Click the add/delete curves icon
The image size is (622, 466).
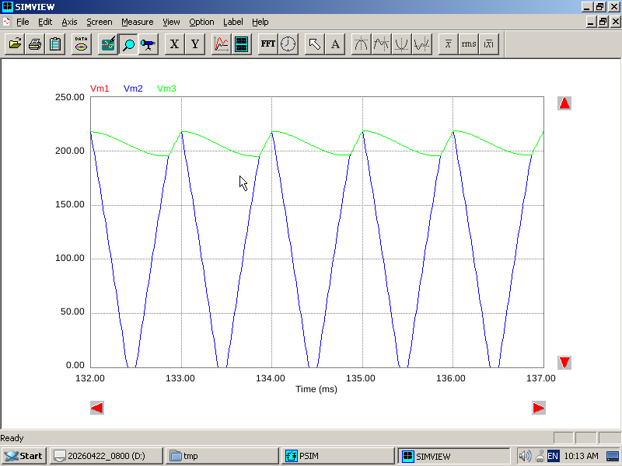pos(221,43)
